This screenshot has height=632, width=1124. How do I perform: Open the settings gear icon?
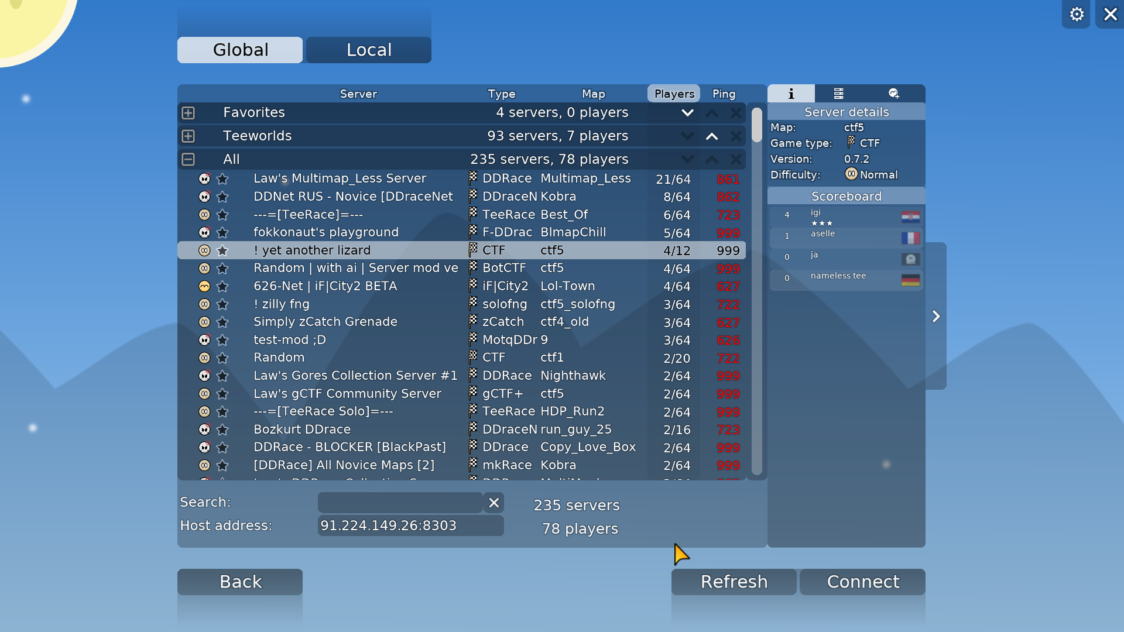[1076, 14]
